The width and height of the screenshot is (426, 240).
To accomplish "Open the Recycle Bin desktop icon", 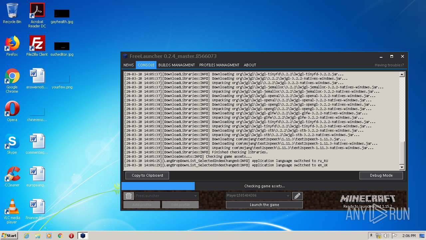I will [12, 13].
